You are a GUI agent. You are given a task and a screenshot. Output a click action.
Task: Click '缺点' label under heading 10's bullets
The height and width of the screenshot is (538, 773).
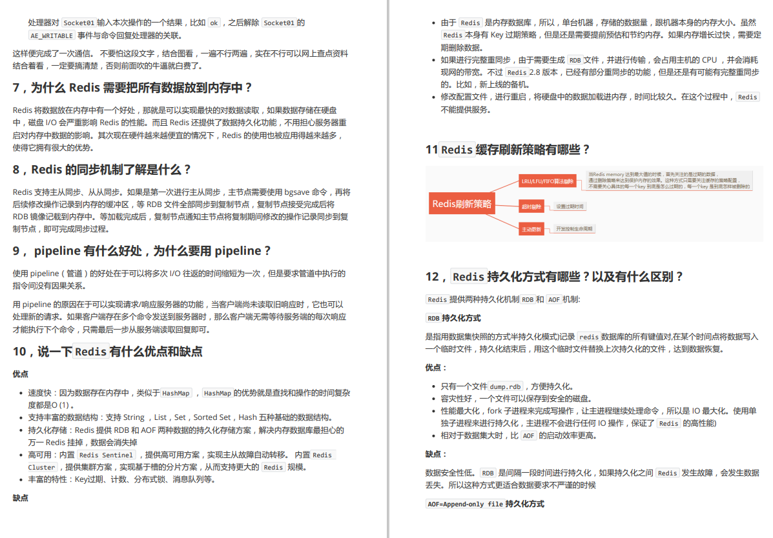click(20, 498)
